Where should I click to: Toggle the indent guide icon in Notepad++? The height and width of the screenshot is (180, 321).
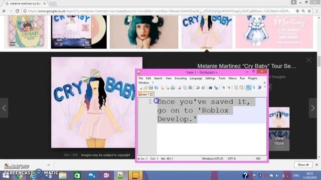coord(260,88)
